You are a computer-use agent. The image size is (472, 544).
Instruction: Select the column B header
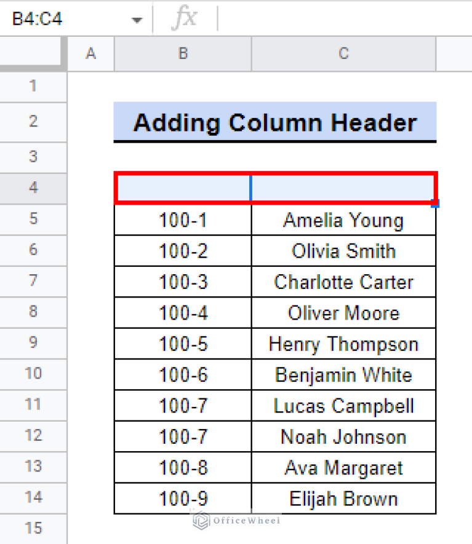183,53
